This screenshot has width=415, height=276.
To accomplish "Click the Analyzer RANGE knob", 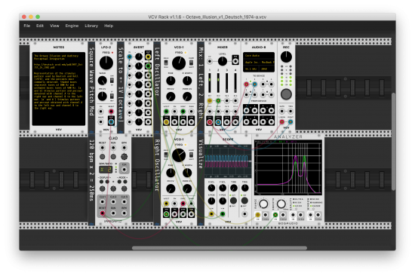I will (263, 204).
